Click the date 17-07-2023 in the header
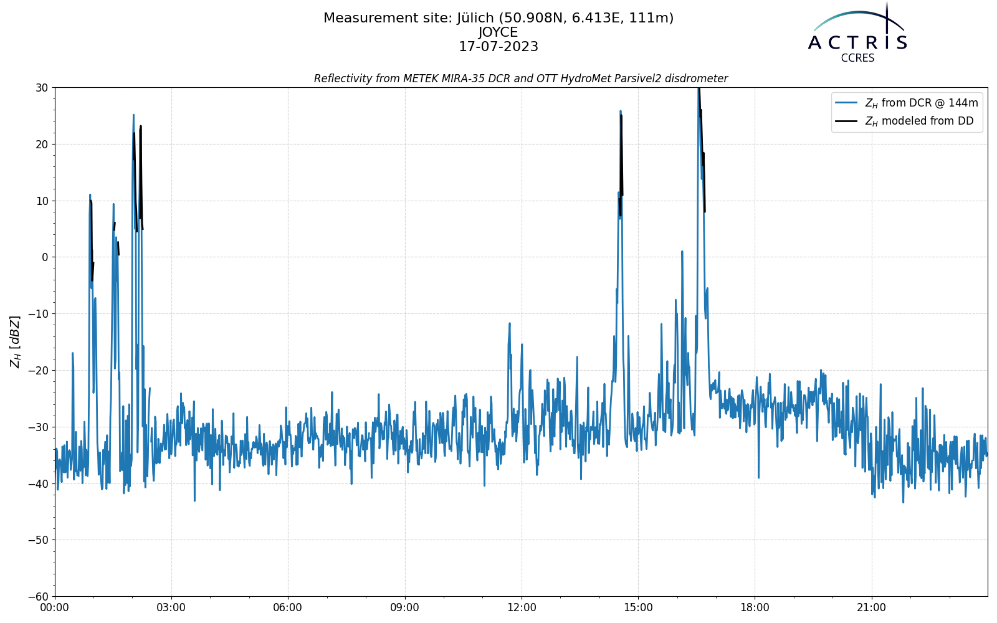The height and width of the screenshot is (623, 997). click(499, 47)
